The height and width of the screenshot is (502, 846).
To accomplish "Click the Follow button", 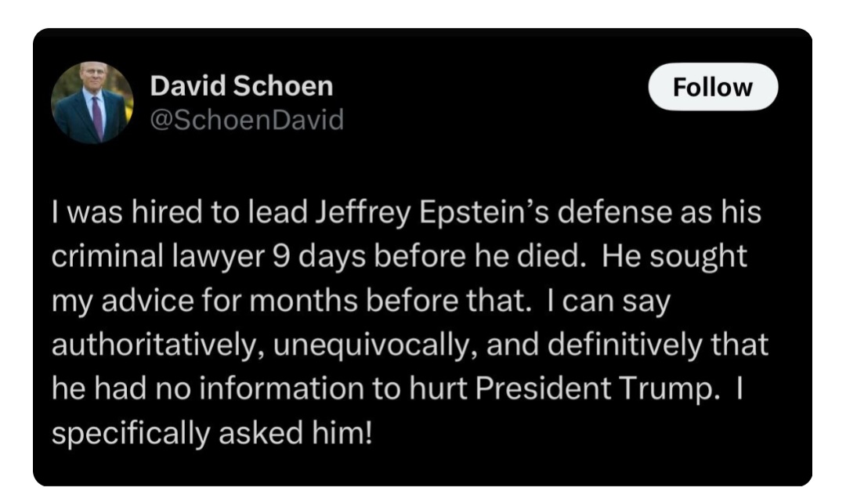I will (713, 87).
